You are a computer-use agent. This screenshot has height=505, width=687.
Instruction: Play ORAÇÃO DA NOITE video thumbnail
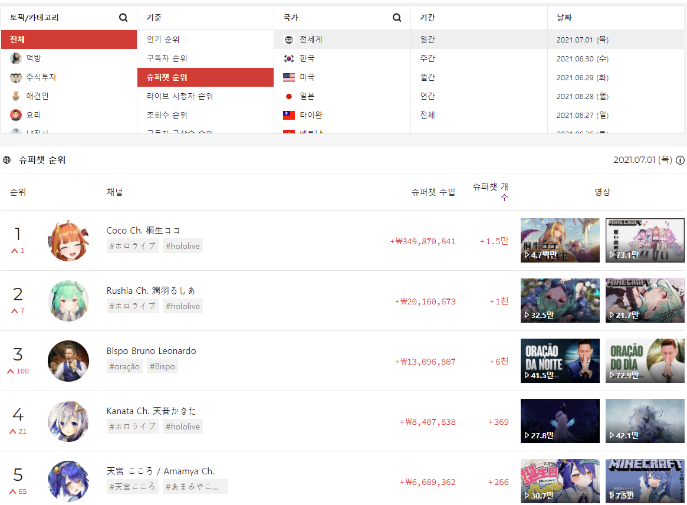(560, 360)
